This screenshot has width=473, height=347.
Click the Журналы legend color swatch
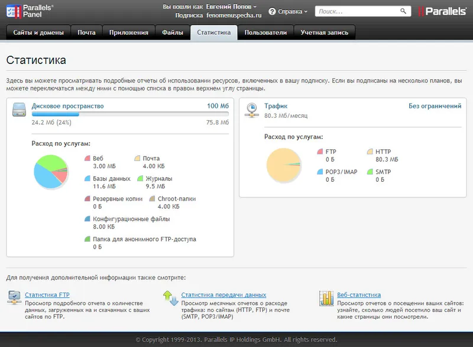point(140,178)
